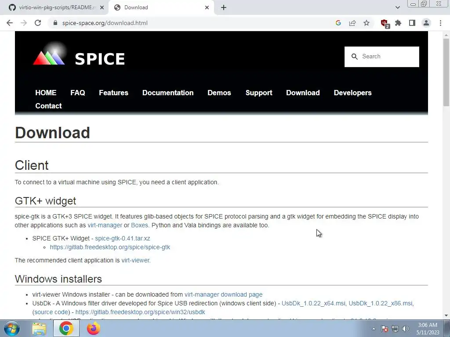The height and width of the screenshot is (337, 450).
Task: Download UsbDk_1.0.22_x86.msi
Action: click(x=380, y=303)
